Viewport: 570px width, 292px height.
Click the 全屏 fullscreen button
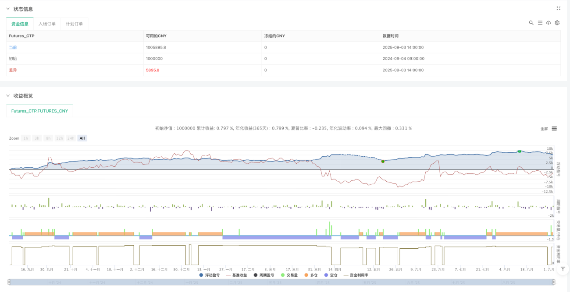(544, 129)
